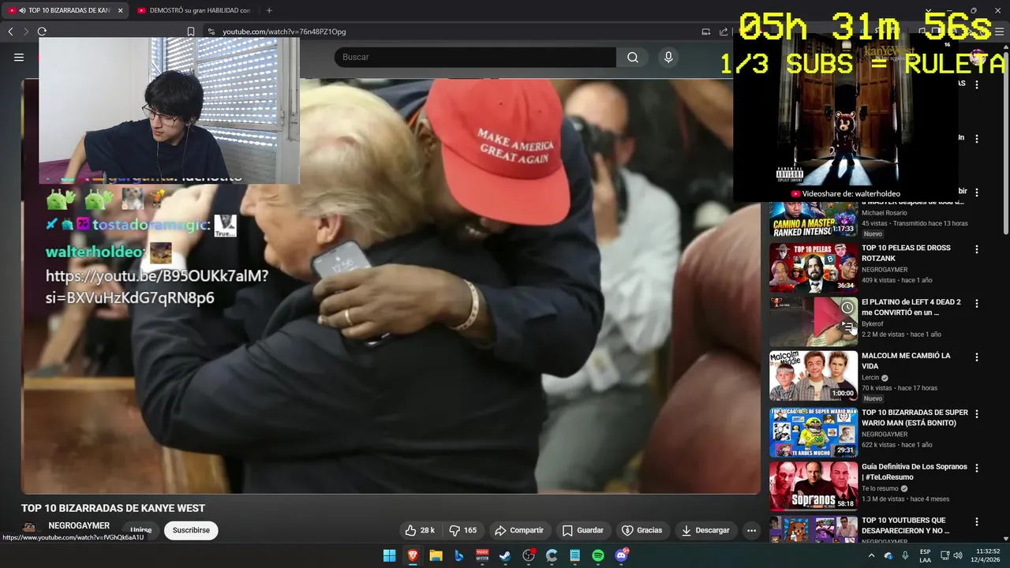The width and height of the screenshot is (1010, 568).
Task: Open CAMINO A MASTER ranked stream thumbnail
Action: point(814,219)
